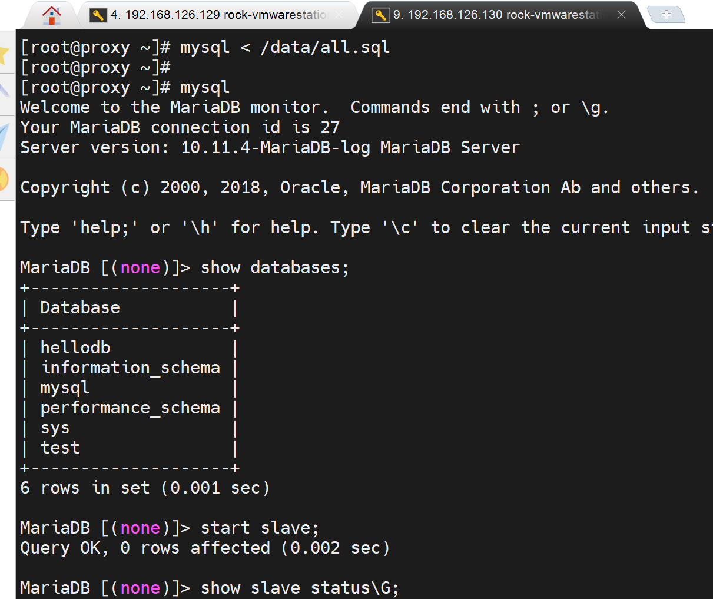Viewport: 713px width, 599px height.
Task: Switch to the 4. 192.168.126.129 session tab
Action: coord(218,15)
